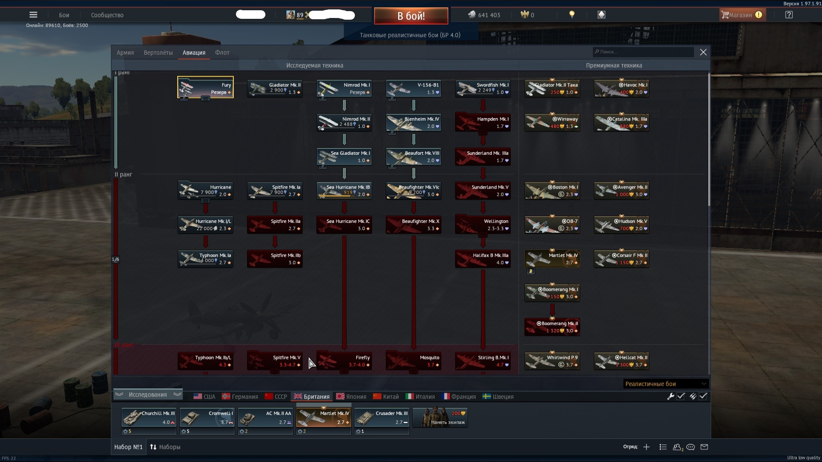The width and height of the screenshot is (822, 462).
Task: Select the Япония nation flag tab
Action: coord(351,397)
